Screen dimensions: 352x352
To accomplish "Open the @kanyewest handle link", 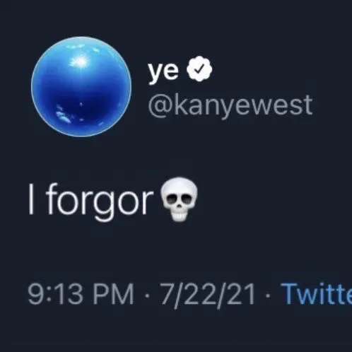I will pos(230,106).
